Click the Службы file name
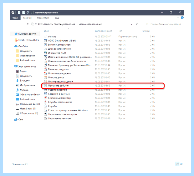The width and height of the screenshot is (194, 176). pyautogui.click(x=53, y=106)
